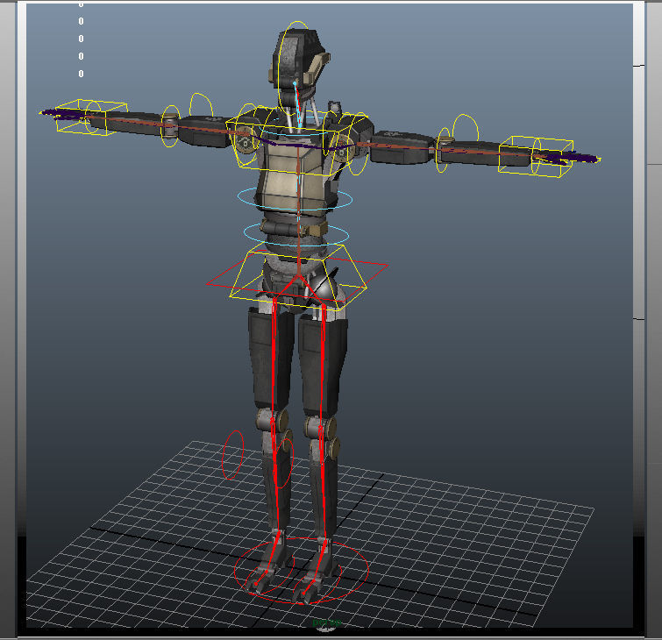
Task: Select the orange spine bone through the torso
Action: pyautogui.click(x=298, y=211)
